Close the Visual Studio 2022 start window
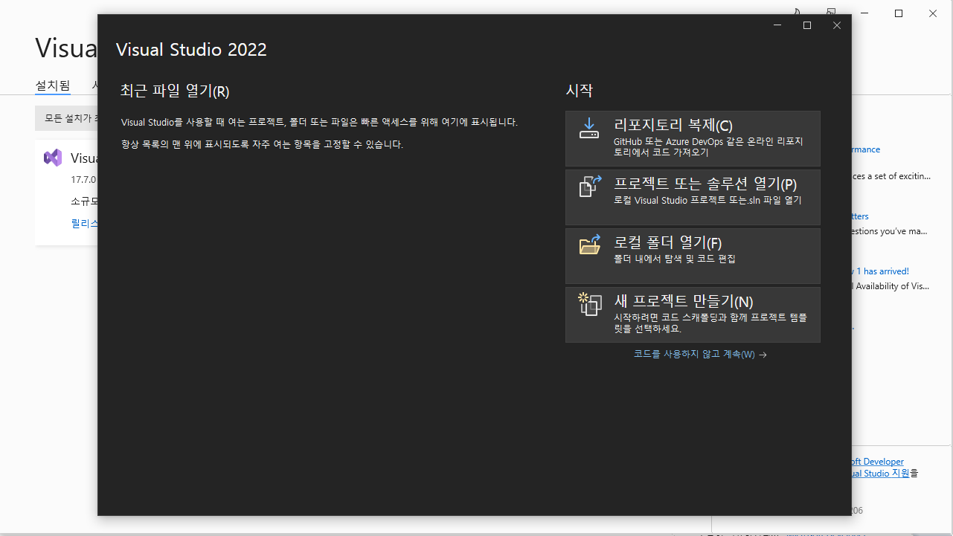Screen dimensions: 953x536 837,25
